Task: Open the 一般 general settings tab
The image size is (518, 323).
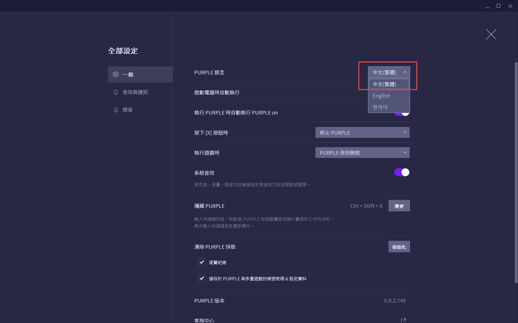Action: 140,74
